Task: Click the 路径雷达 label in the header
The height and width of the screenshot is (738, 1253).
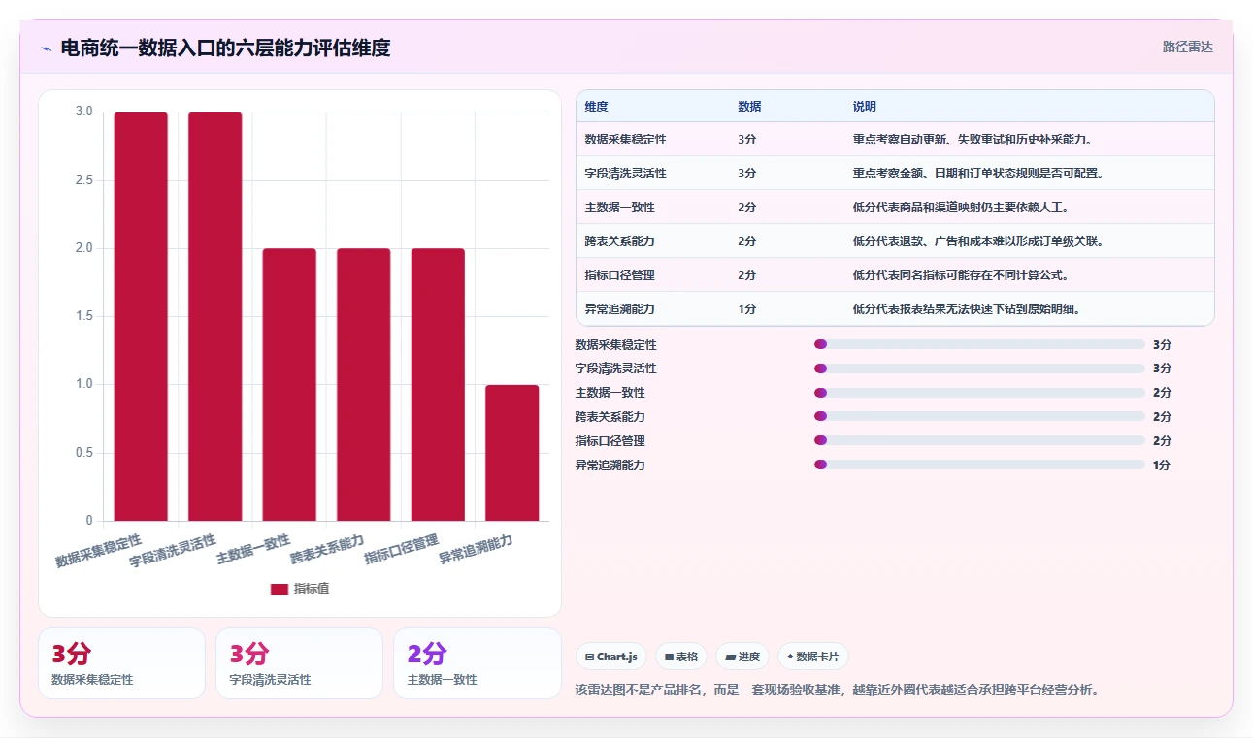Action: 1188,47
